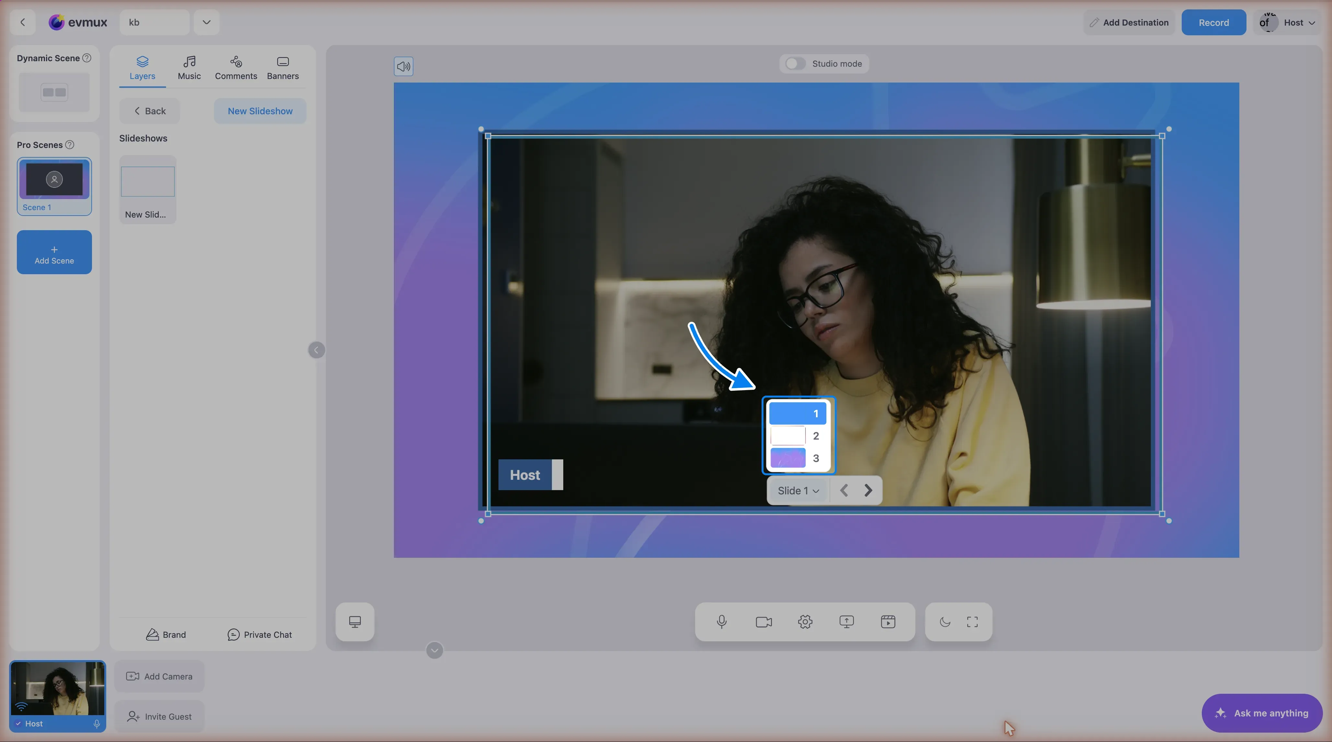Select slide 2 in slide picker
The image size is (1332, 742).
pyautogui.click(x=798, y=436)
